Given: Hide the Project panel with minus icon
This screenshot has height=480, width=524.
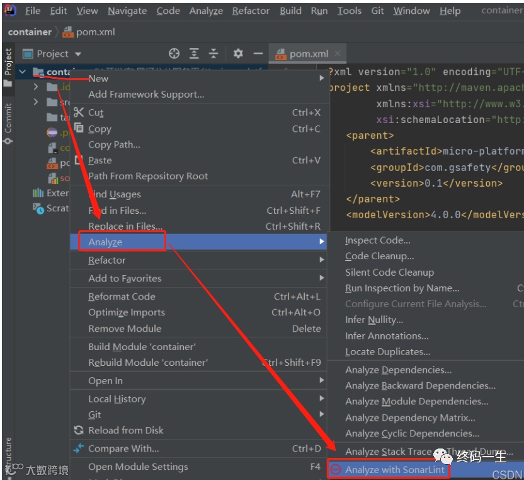Looking at the screenshot, I should [x=258, y=54].
